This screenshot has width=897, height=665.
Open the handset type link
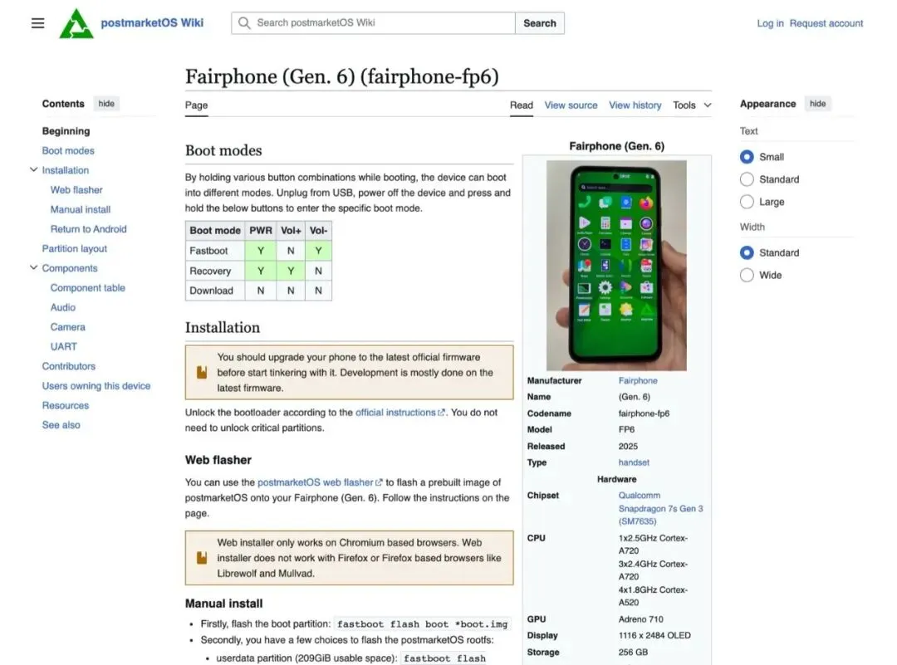click(634, 462)
